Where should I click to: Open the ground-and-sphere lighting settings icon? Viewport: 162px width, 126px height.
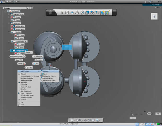pos(97,120)
